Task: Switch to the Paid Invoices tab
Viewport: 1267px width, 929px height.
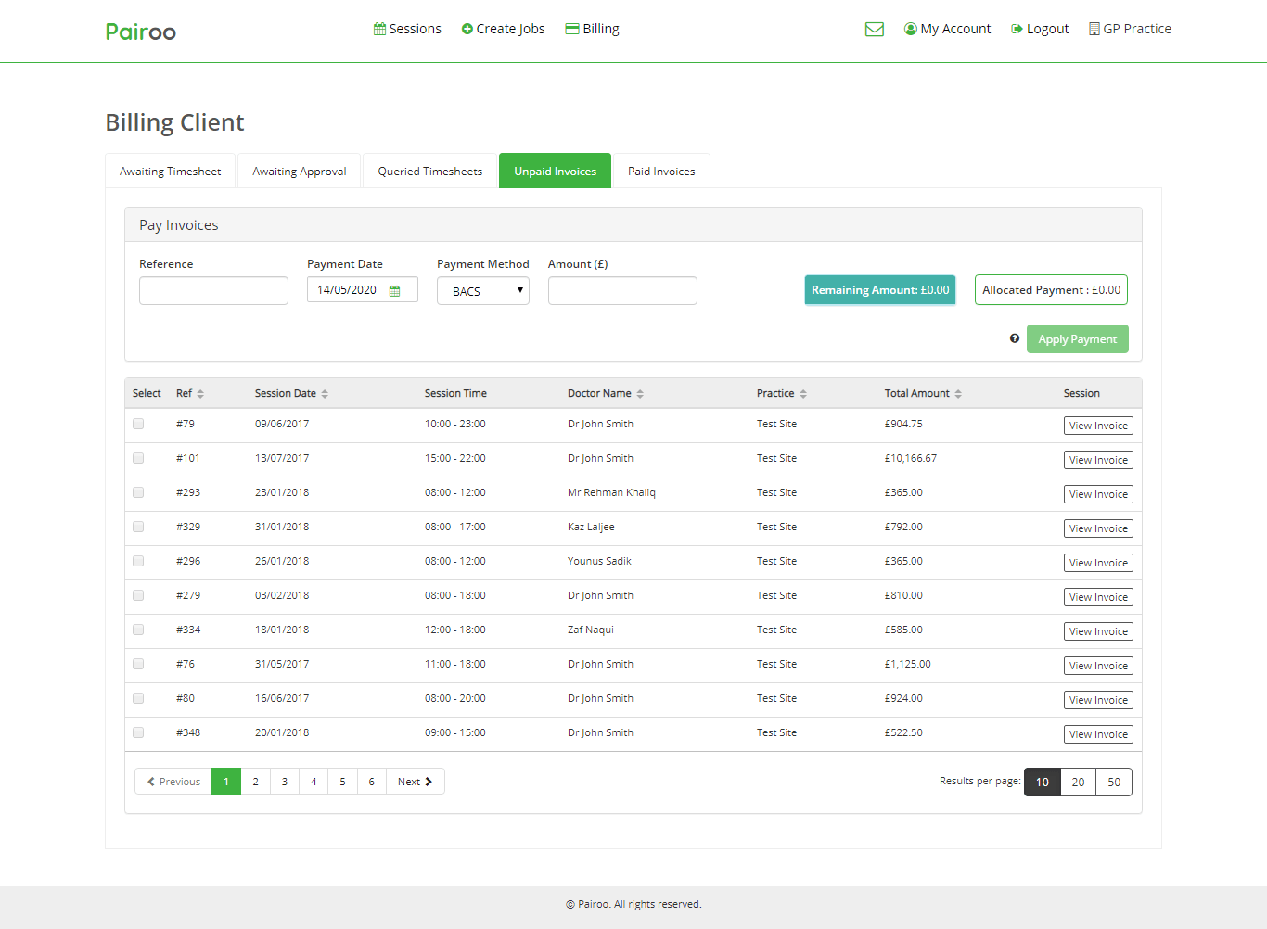Action: (x=661, y=172)
